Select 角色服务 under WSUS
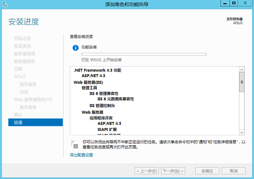Screen dimensions: 254x179 (28, 84)
